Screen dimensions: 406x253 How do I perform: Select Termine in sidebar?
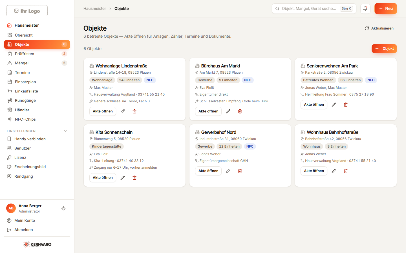(37, 73)
